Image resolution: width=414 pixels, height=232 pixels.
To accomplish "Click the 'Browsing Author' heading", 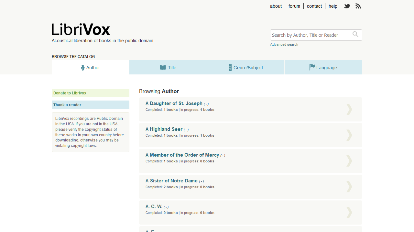I will [x=159, y=91].
